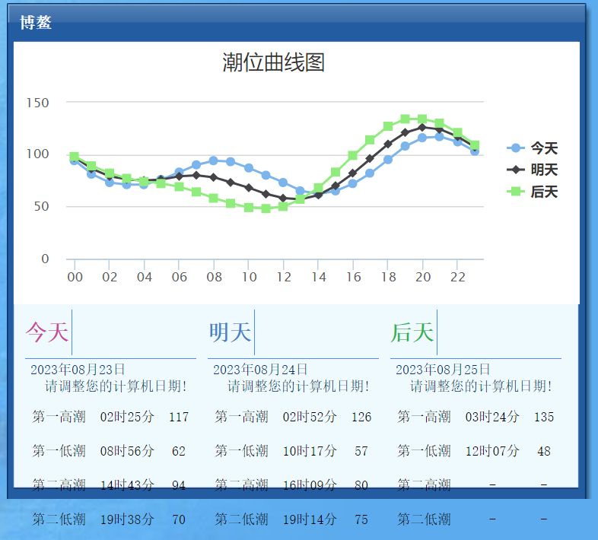Click the date 2023年08月24日
The height and width of the screenshot is (540, 598).
point(260,369)
